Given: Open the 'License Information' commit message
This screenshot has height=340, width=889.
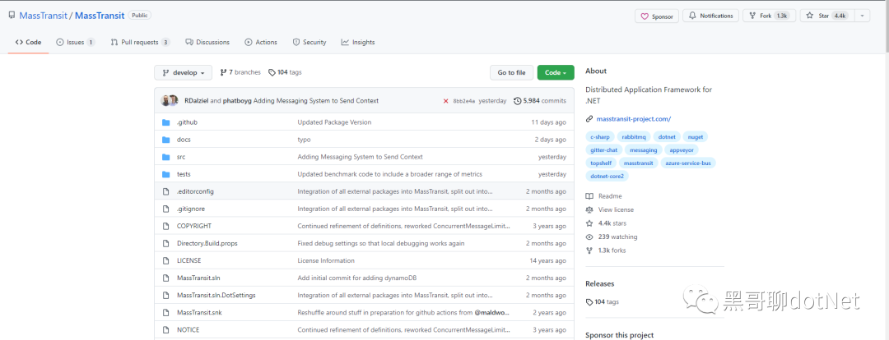Looking at the screenshot, I should (326, 261).
